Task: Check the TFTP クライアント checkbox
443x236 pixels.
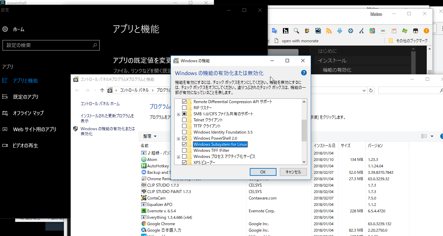Action: 184,126
